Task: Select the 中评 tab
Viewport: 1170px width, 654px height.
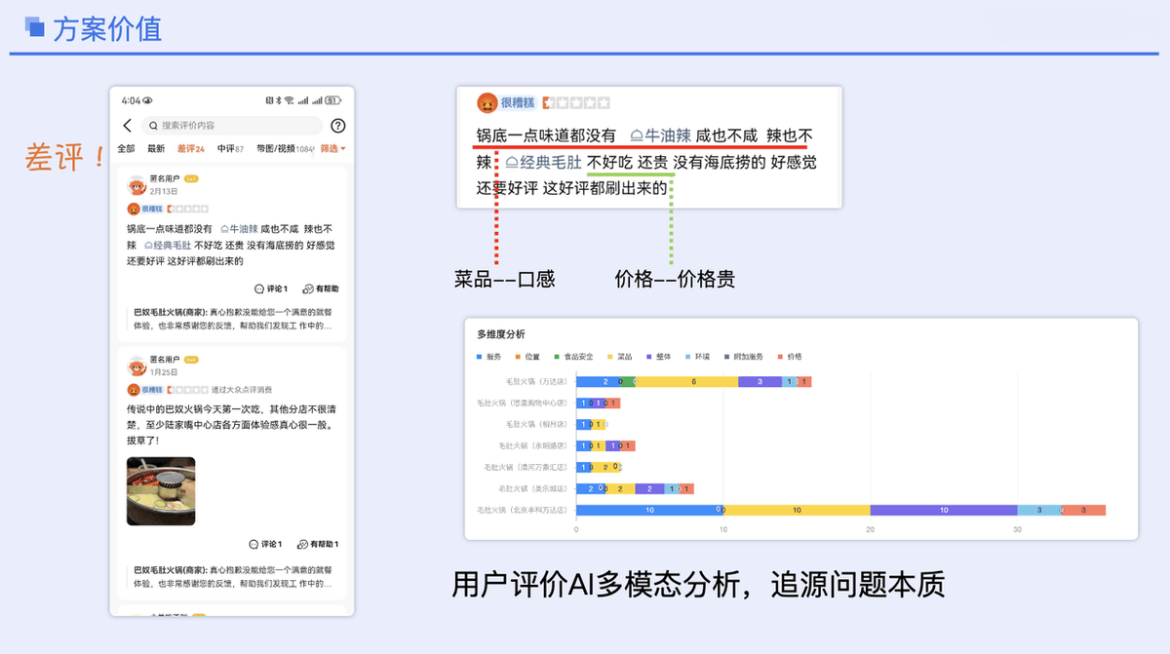Action: [231, 147]
